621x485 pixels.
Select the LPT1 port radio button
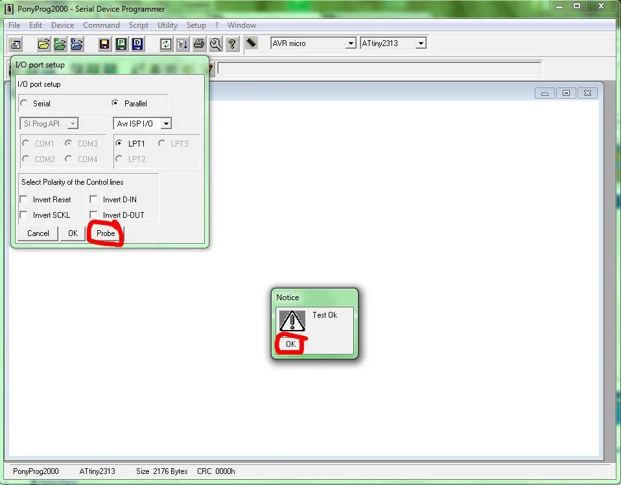coord(119,143)
